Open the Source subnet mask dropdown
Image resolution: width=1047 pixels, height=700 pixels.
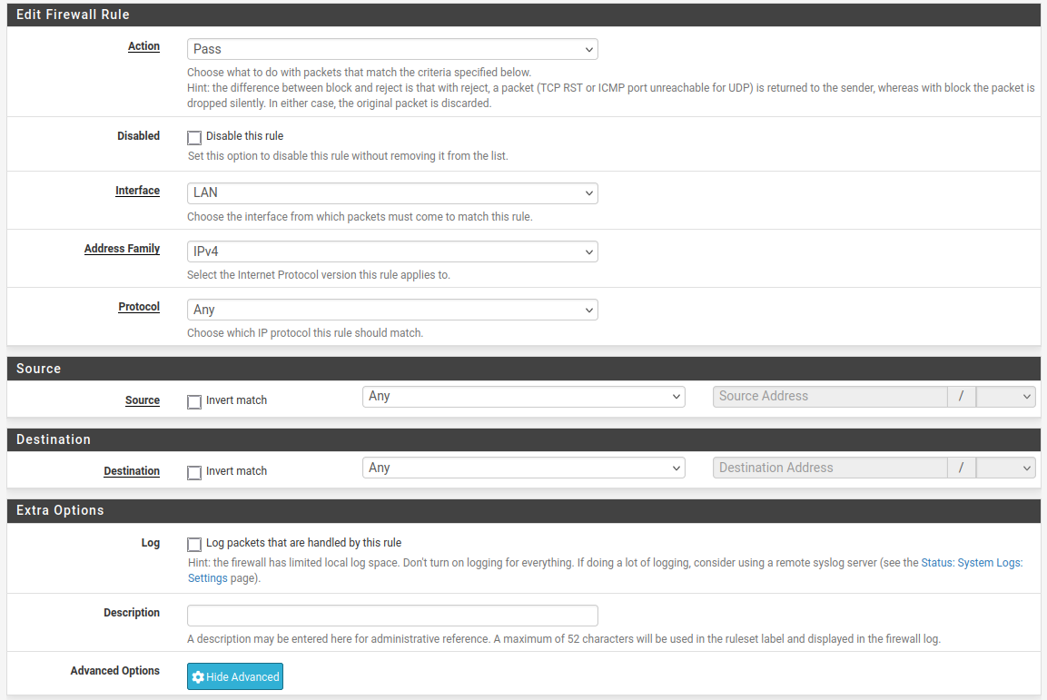click(1005, 397)
